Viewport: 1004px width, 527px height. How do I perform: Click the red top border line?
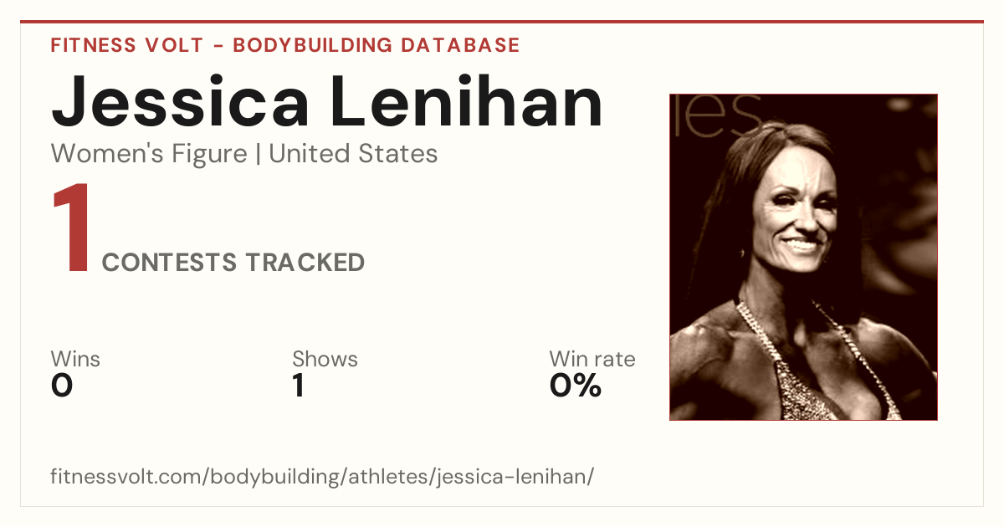(502, 22)
